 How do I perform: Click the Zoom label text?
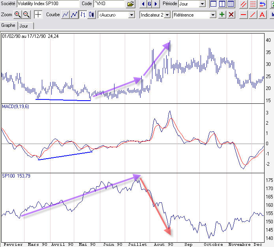[6, 15]
